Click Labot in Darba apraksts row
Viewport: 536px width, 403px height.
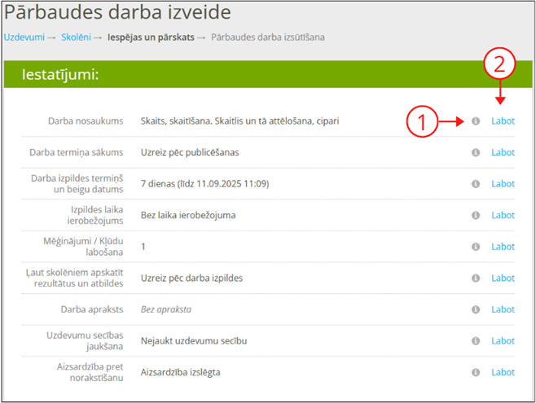503,310
